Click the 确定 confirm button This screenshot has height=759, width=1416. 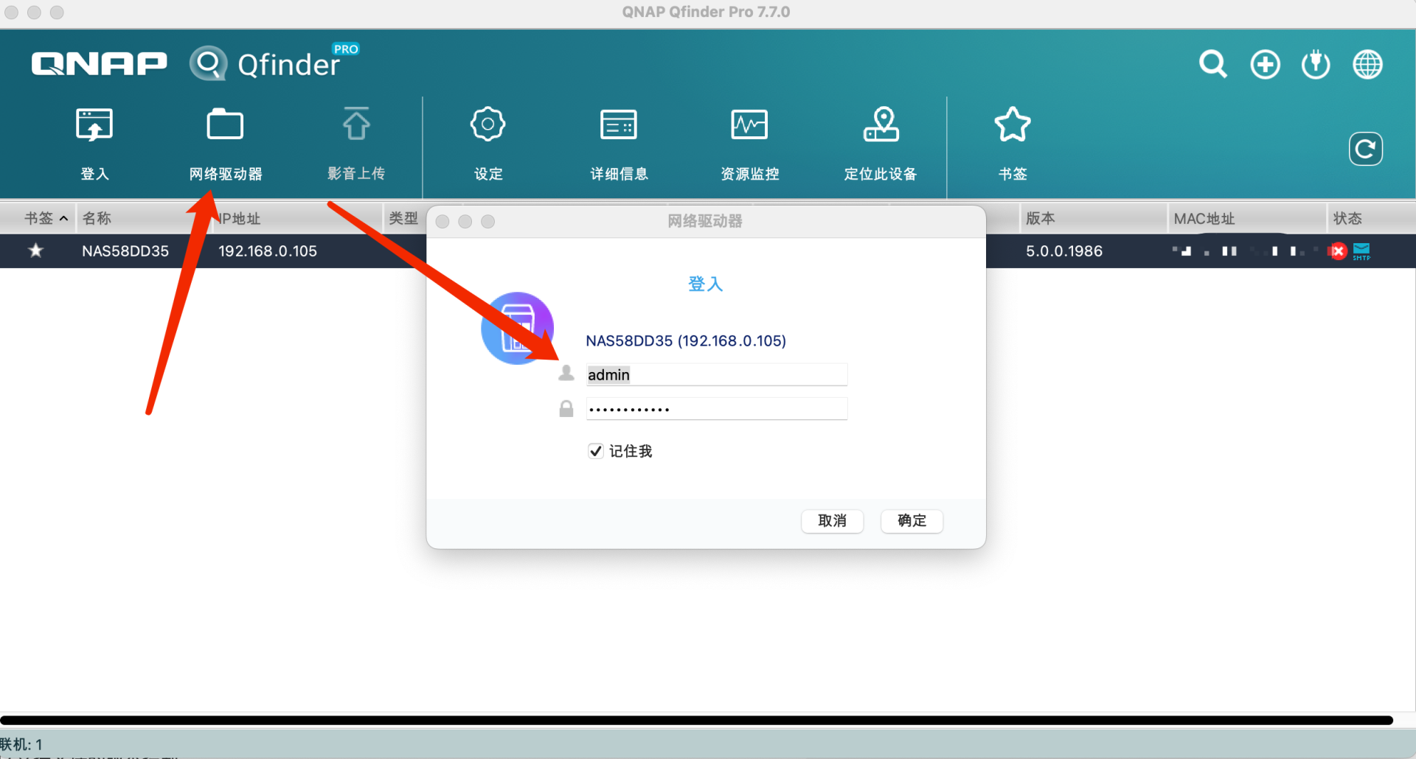pyautogui.click(x=912, y=521)
